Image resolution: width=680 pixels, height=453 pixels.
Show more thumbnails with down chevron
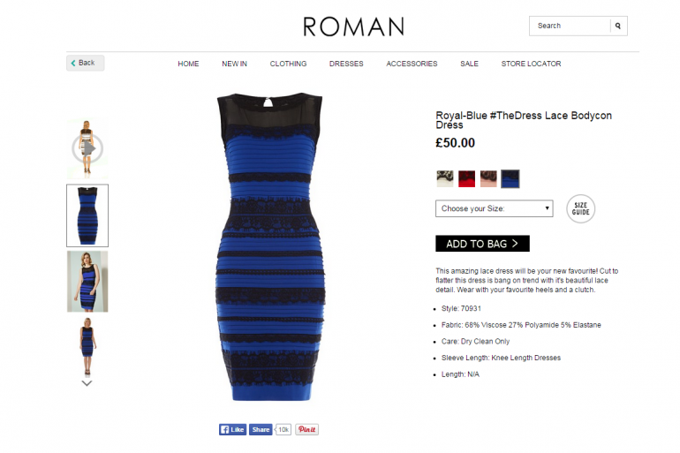click(x=87, y=383)
